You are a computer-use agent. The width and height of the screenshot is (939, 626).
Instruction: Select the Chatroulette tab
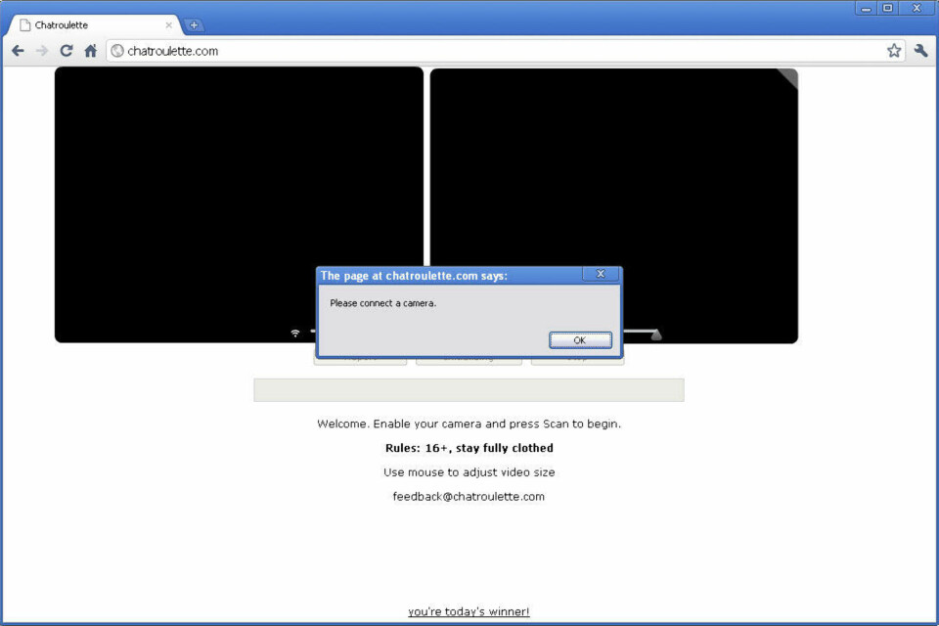tap(95, 25)
